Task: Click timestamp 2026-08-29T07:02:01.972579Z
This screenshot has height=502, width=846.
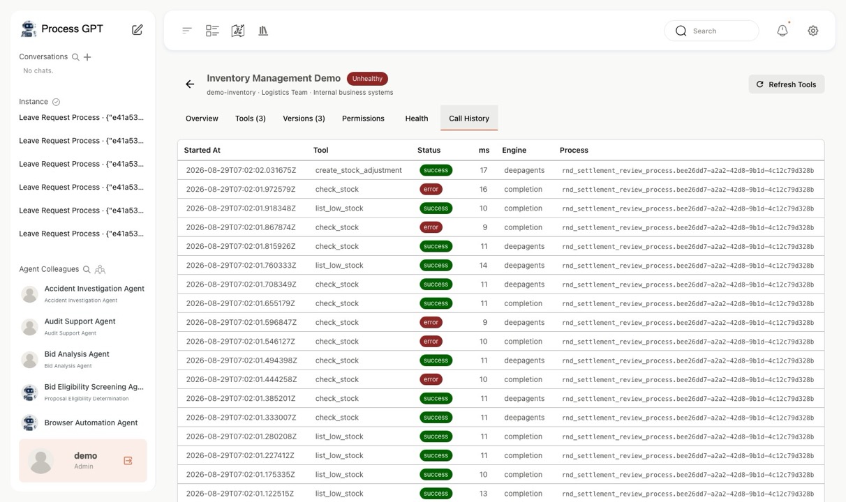Action: 241,189
